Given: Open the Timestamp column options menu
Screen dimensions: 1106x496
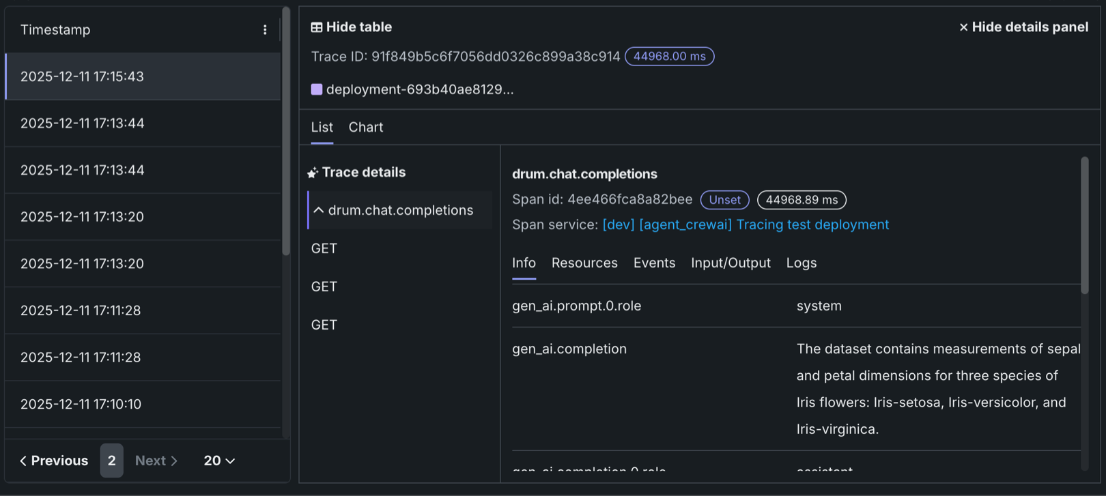Looking at the screenshot, I should [x=265, y=30].
